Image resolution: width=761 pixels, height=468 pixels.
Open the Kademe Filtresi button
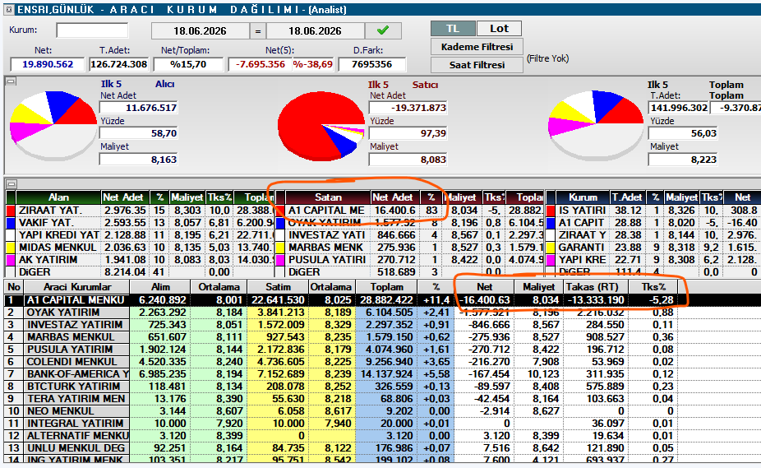(477, 47)
